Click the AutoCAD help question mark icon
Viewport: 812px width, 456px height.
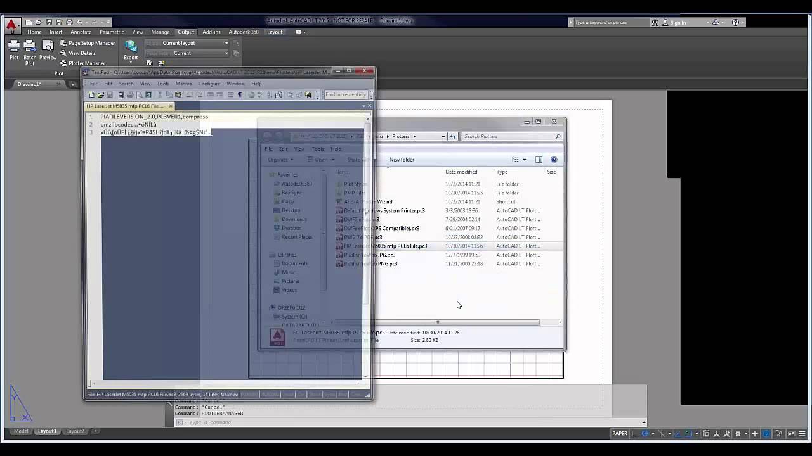coord(735,22)
